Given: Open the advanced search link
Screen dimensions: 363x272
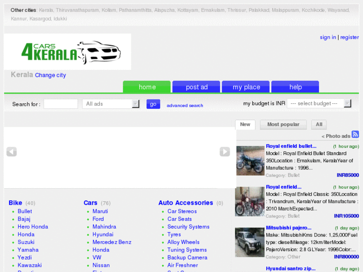Looking at the screenshot, I should coord(185,106).
